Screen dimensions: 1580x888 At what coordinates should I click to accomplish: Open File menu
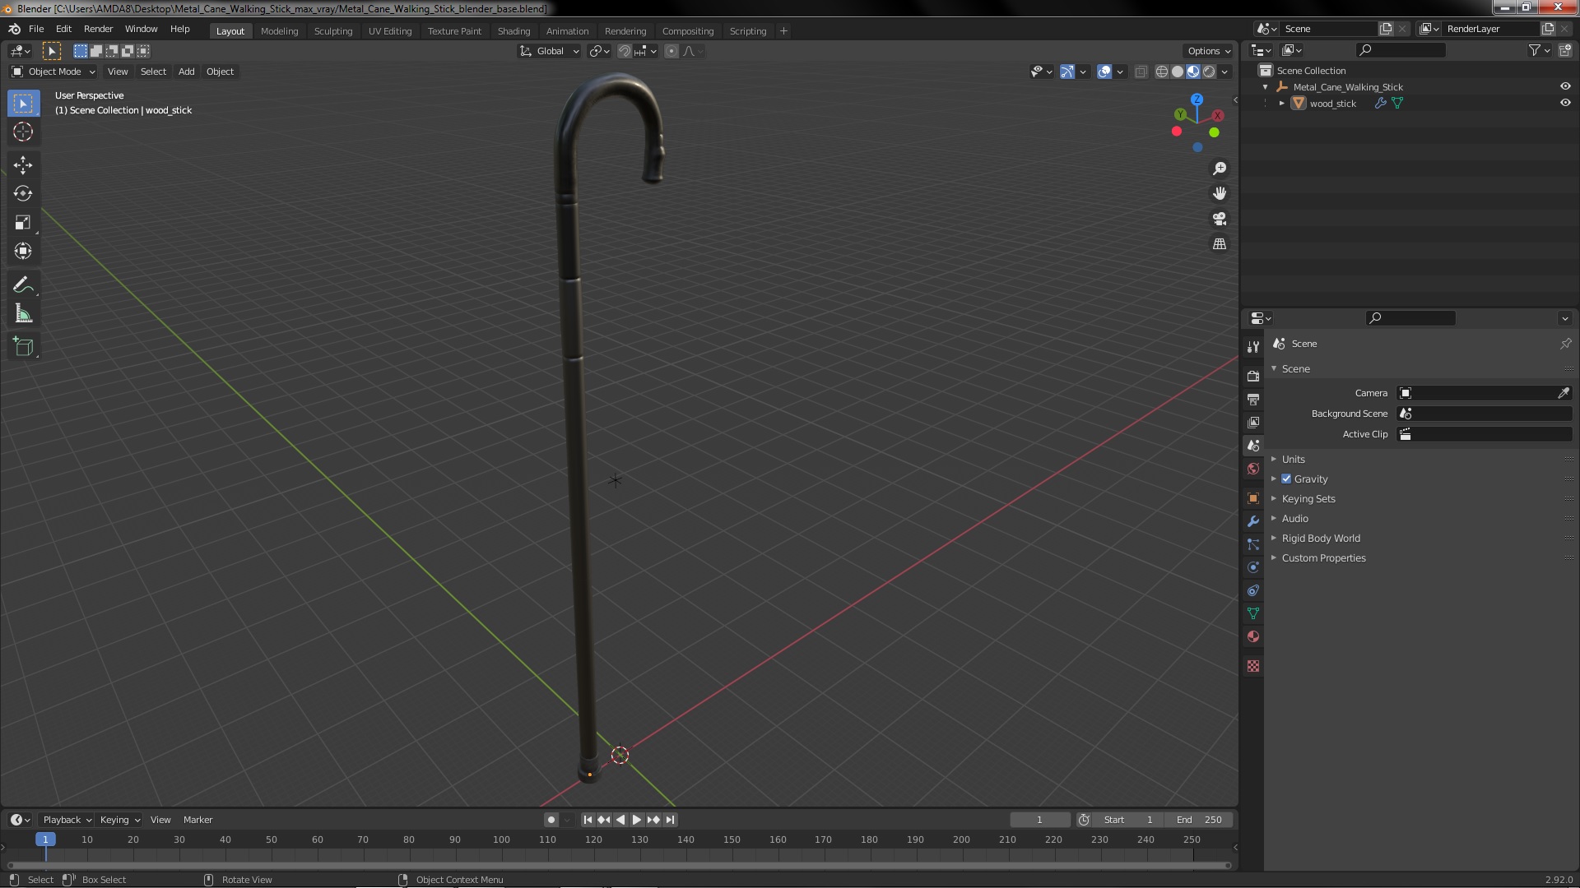pos(36,29)
